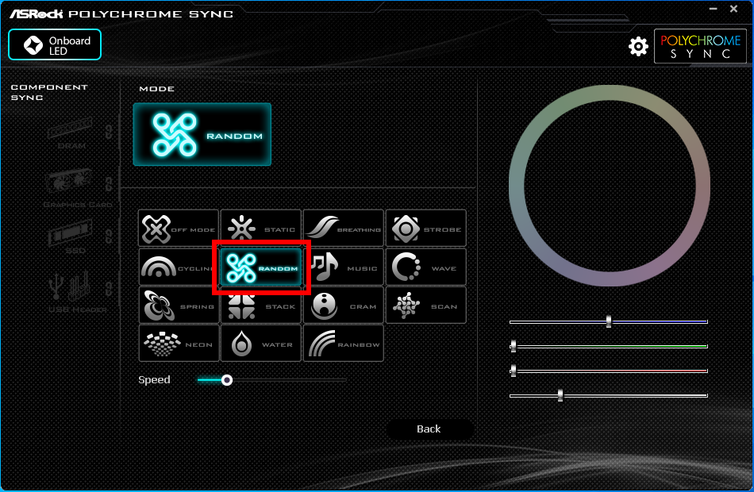Image resolution: width=754 pixels, height=492 pixels.
Task: Click the Polychrome Sync logo button
Action: [700, 46]
